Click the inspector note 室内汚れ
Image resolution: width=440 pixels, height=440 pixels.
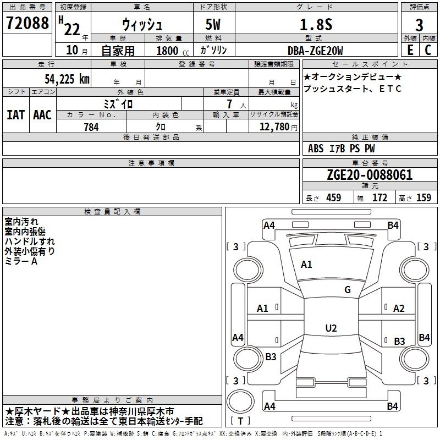pos(21,222)
